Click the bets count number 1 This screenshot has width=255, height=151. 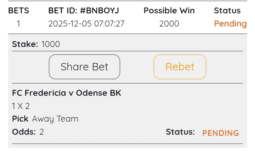(x=18, y=24)
